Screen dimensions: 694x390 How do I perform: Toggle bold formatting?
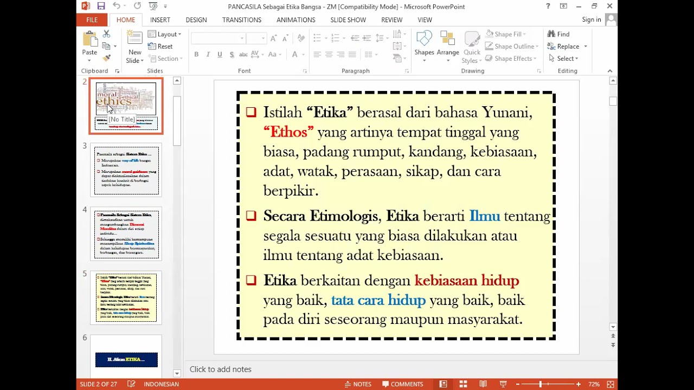click(x=196, y=54)
